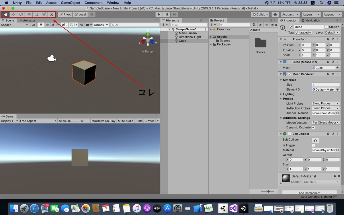Toggle scene effects layers icon
The height and width of the screenshot is (215, 344).
click(x=53, y=25)
